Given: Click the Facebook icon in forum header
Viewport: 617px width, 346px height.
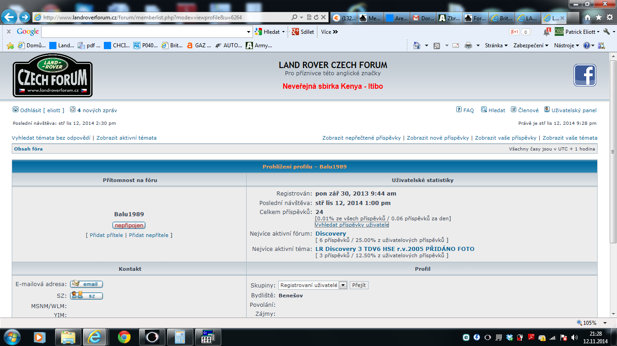Looking at the screenshot, I should [x=585, y=75].
